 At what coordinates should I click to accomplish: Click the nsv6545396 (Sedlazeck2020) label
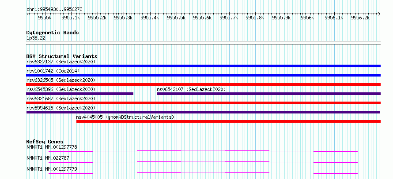click(61, 89)
